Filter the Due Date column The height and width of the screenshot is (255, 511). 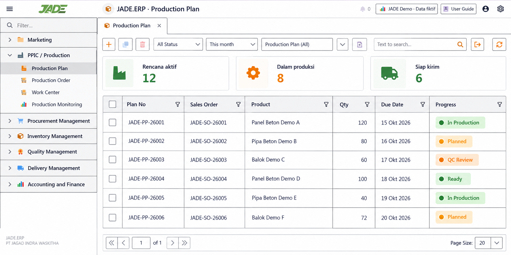(x=423, y=104)
